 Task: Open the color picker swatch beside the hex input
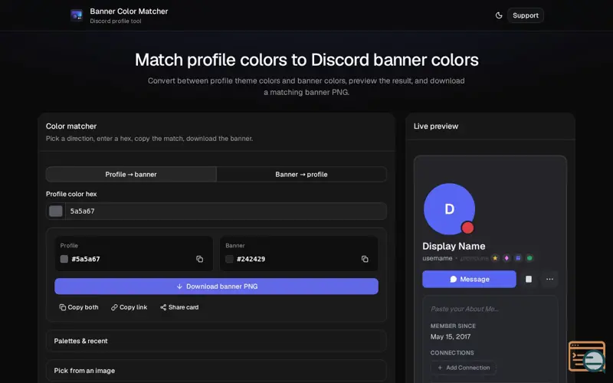[x=56, y=211]
